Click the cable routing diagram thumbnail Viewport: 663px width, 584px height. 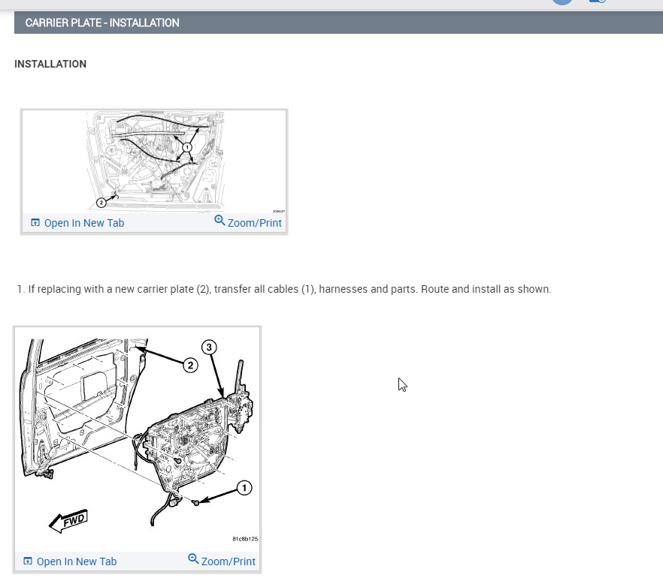(154, 161)
